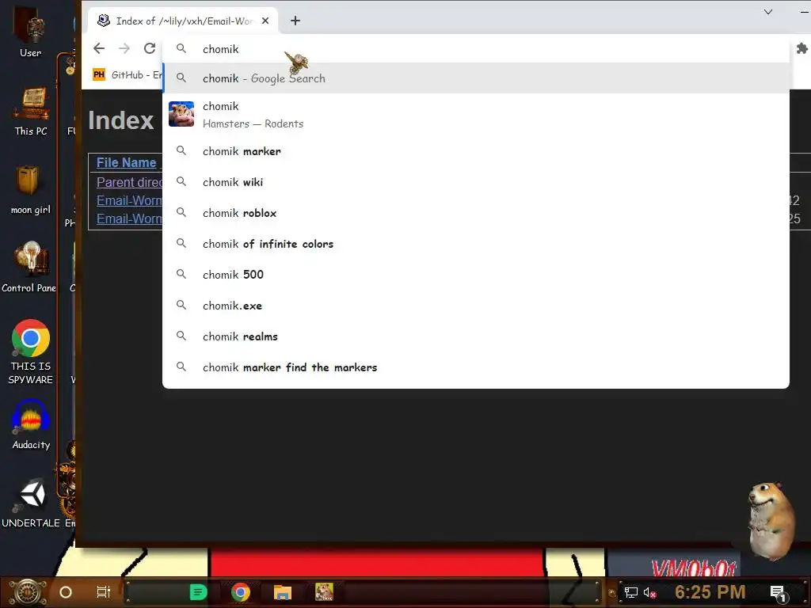Pick chomik marker find the markers

point(476,367)
